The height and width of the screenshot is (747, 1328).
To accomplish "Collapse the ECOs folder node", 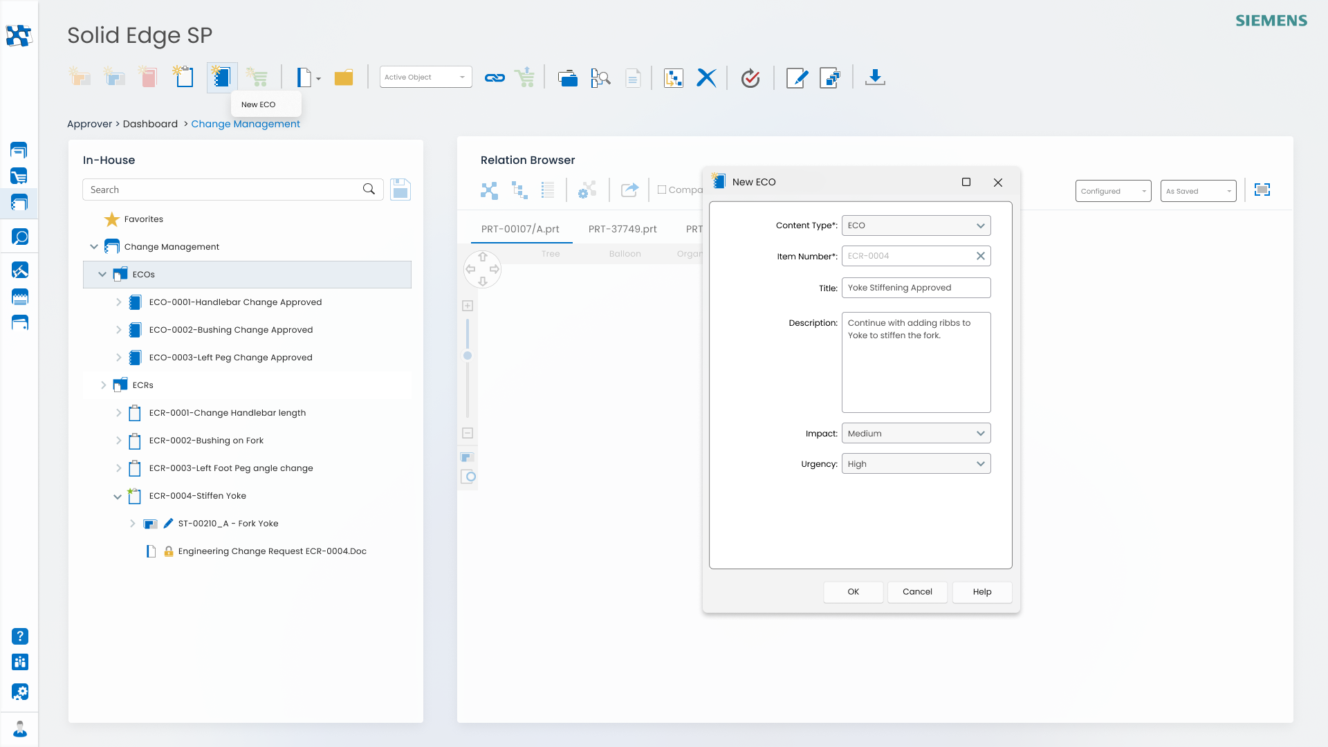I will pos(102,275).
